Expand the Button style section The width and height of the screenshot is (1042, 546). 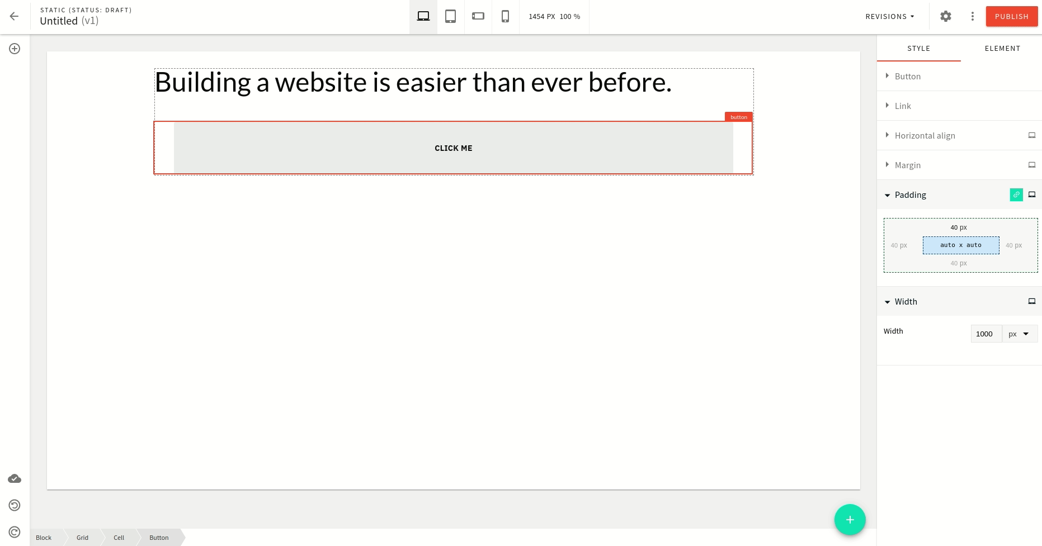click(x=907, y=76)
